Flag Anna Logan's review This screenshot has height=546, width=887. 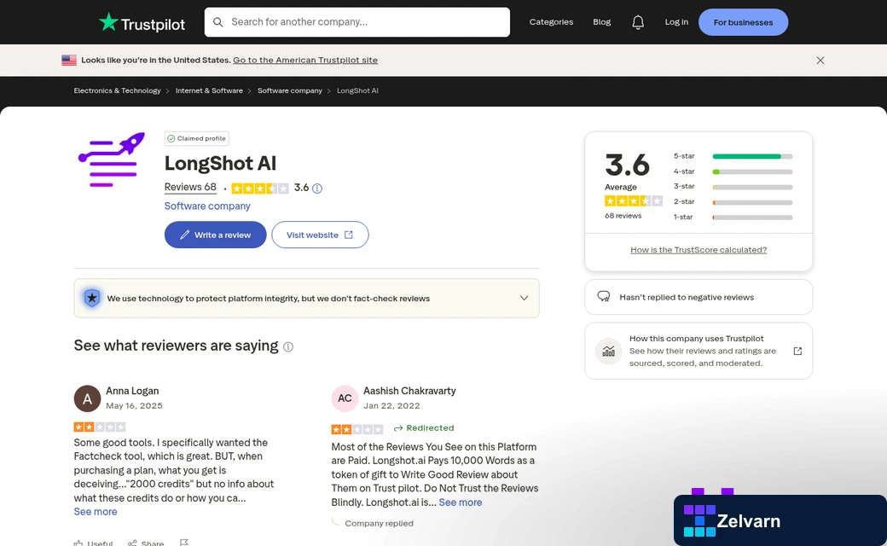point(184,542)
